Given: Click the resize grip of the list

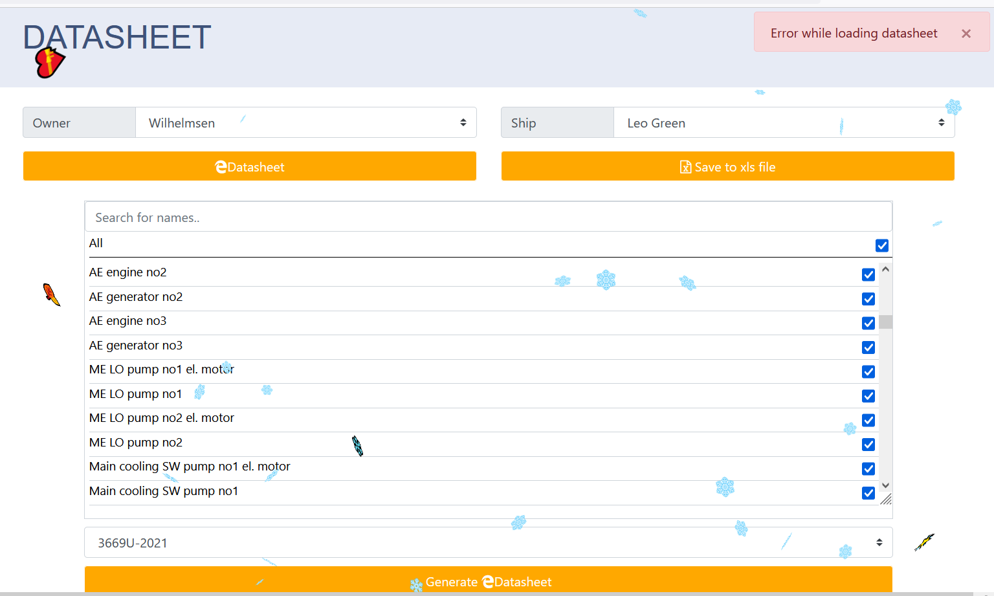Looking at the screenshot, I should [x=886, y=499].
